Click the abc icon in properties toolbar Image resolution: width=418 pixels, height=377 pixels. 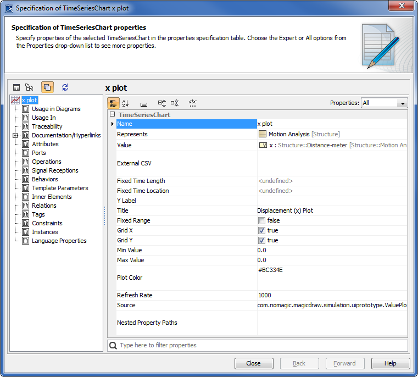click(x=193, y=103)
